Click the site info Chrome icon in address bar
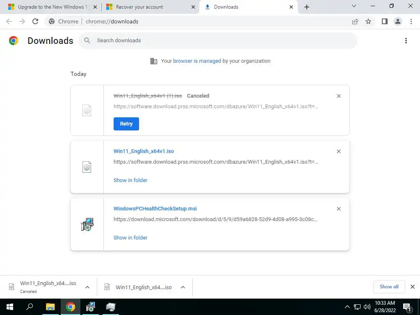 (52, 21)
